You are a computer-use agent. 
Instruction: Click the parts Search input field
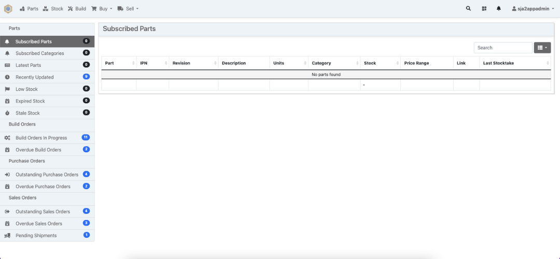coord(502,48)
